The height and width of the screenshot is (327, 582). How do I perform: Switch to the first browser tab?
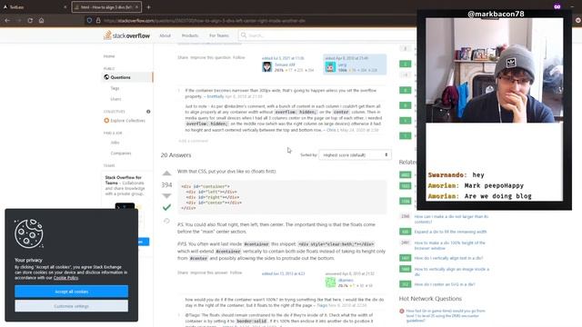[35, 7]
